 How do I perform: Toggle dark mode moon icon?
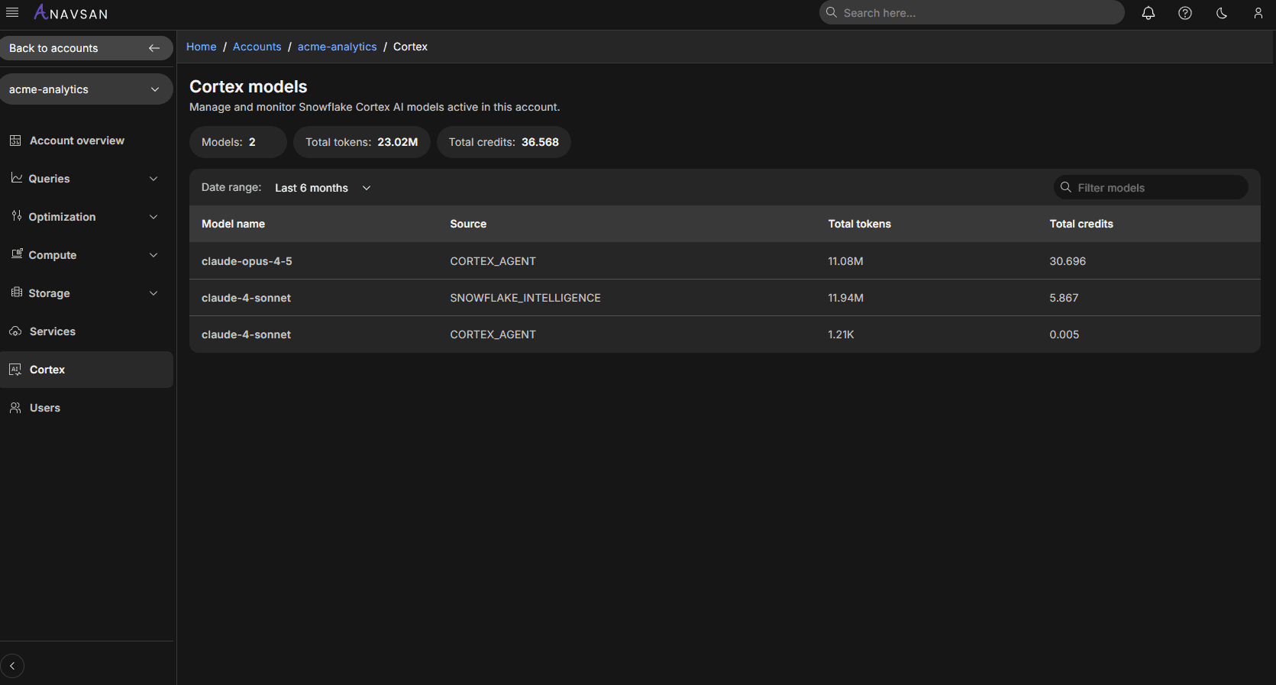click(x=1221, y=13)
